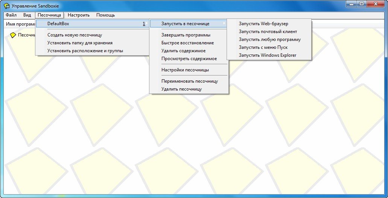Click Удалить содержимое
388x198 pixels.
(x=183, y=51)
